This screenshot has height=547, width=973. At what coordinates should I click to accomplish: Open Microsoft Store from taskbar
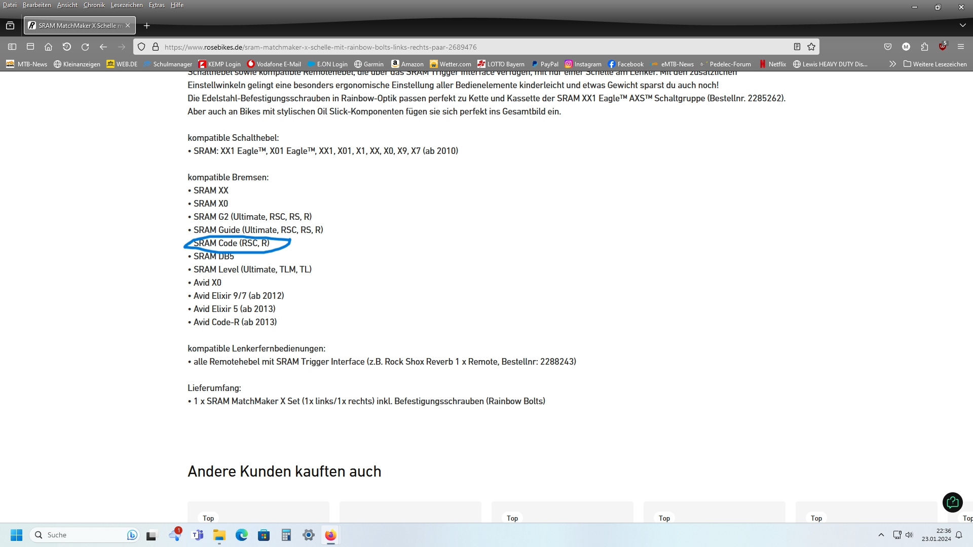[264, 535]
